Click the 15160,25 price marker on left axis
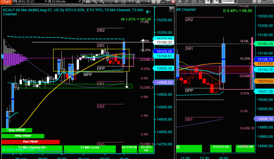The height and width of the screenshot is (159, 274). pos(163,42)
